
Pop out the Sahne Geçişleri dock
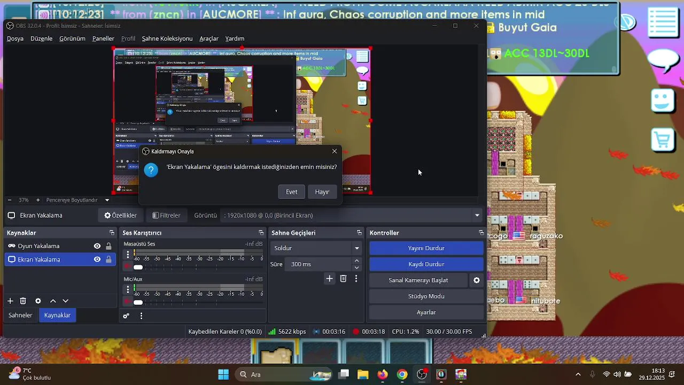tap(359, 233)
